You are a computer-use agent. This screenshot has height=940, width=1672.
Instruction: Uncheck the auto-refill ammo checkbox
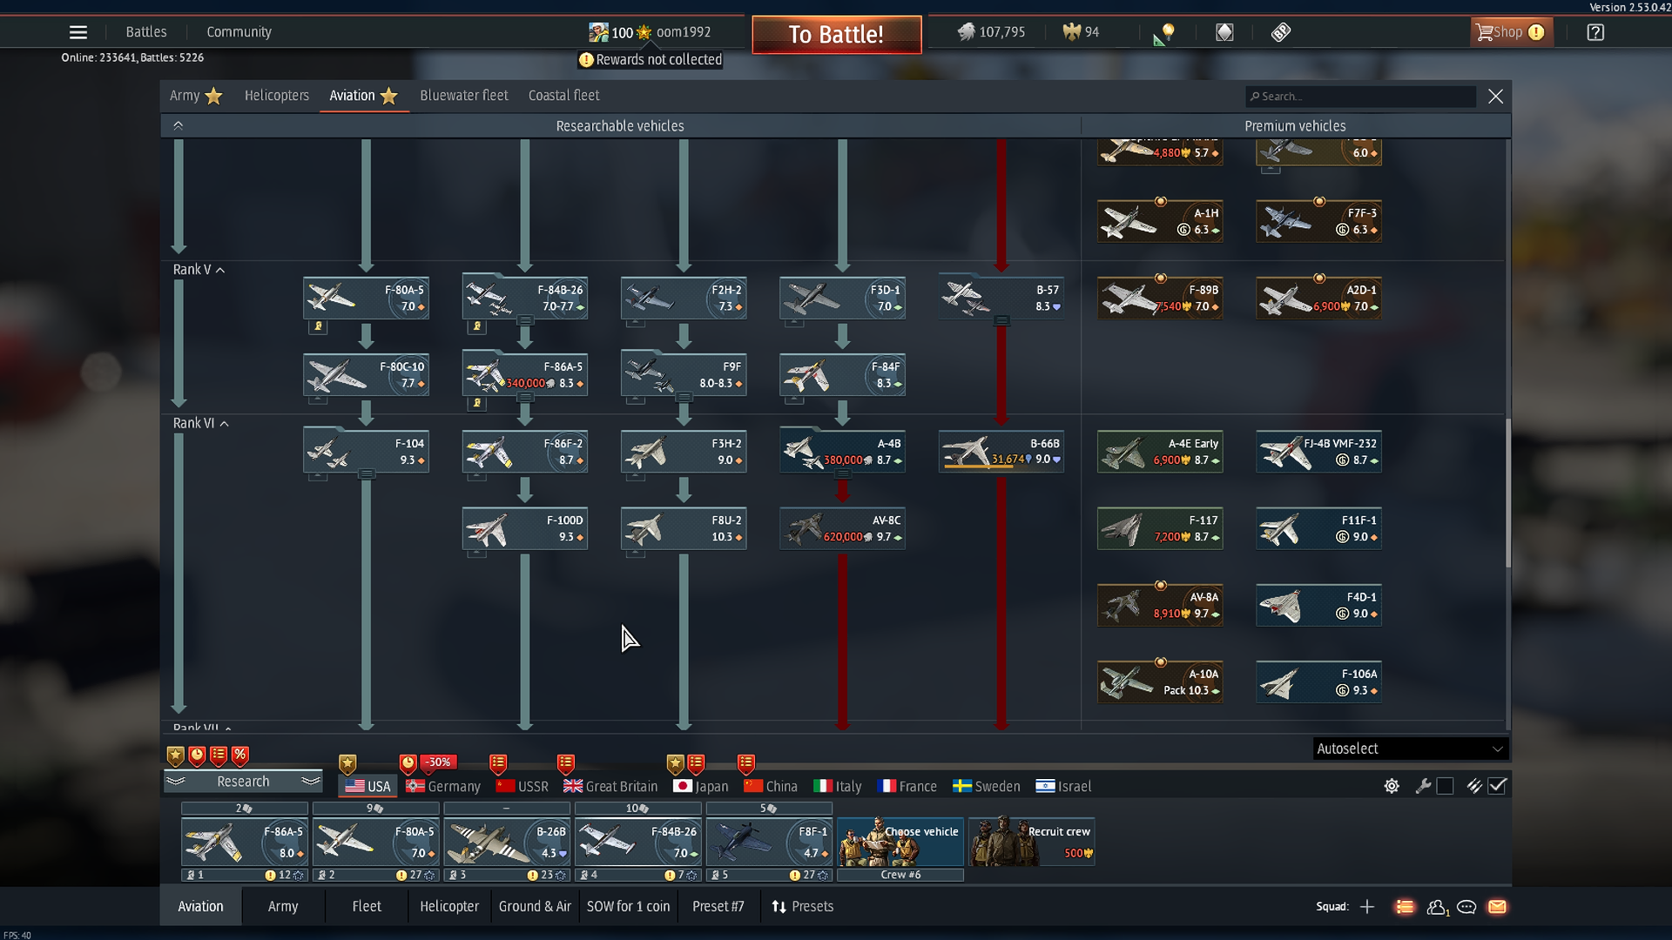(x=1497, y=786)
